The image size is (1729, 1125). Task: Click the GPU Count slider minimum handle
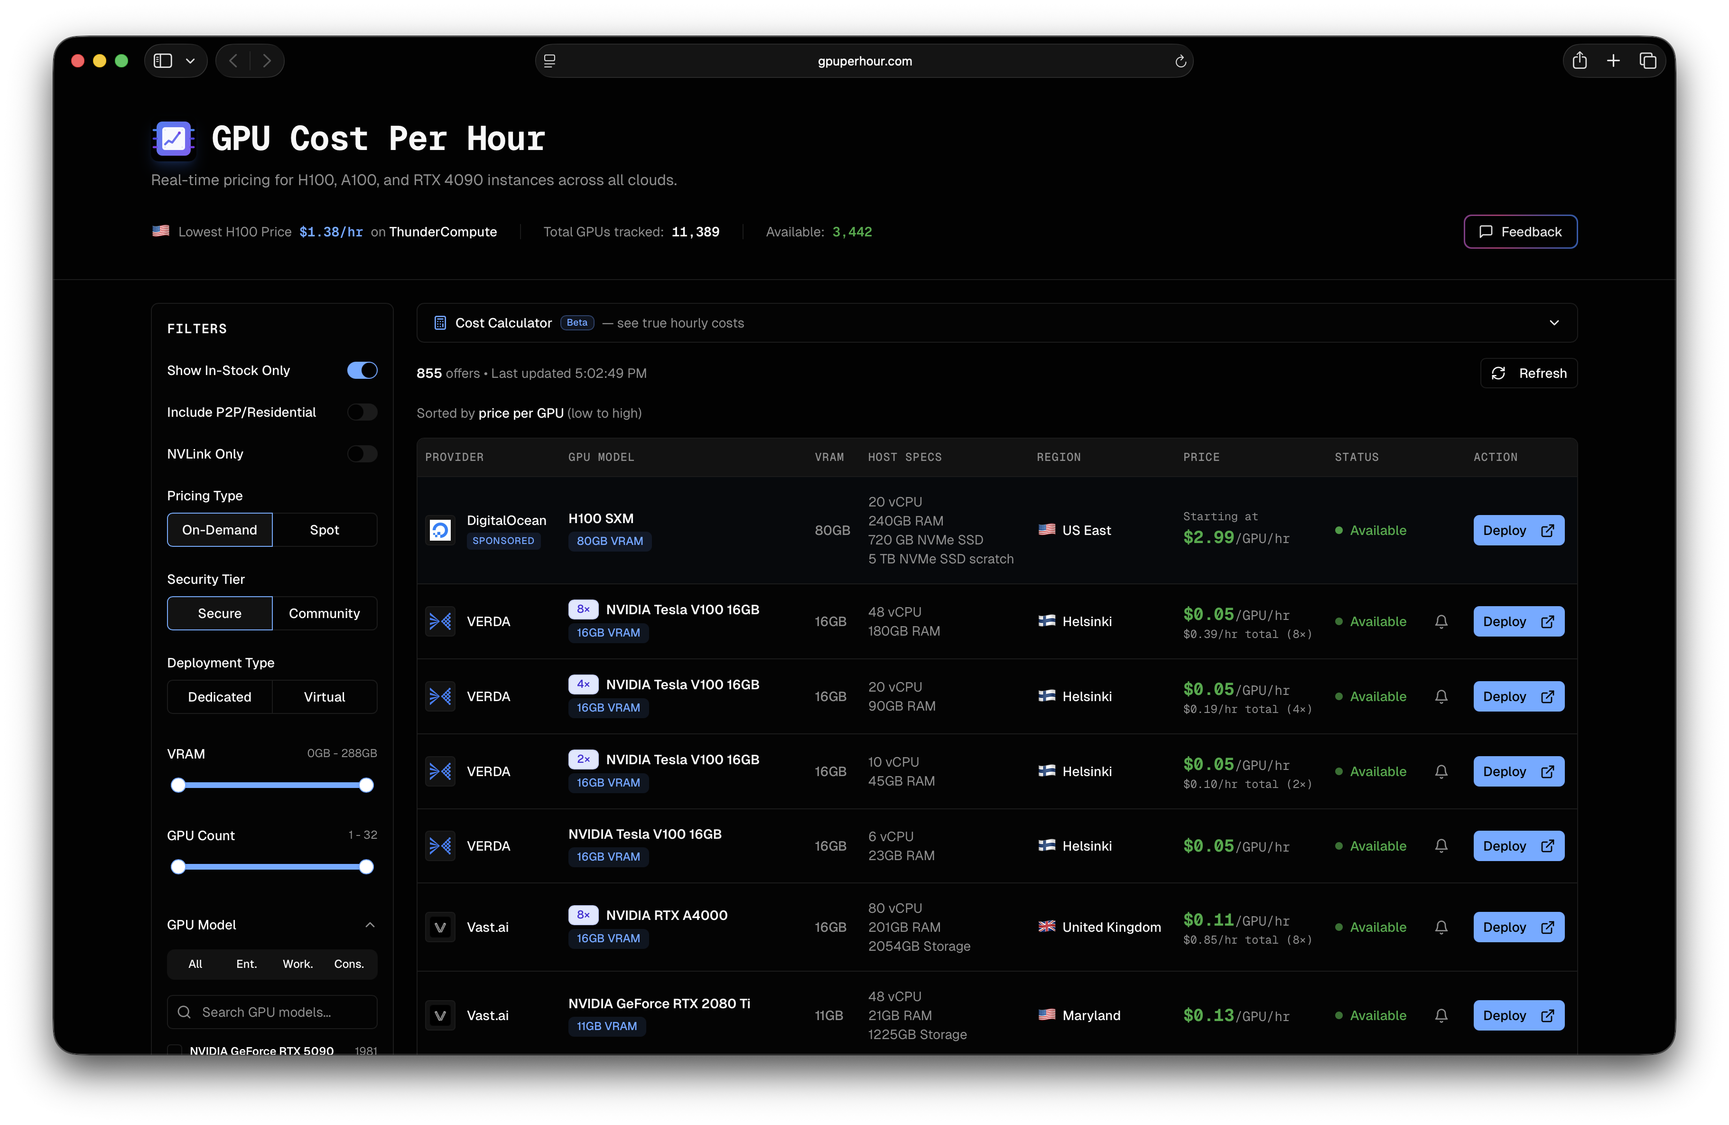178,867
